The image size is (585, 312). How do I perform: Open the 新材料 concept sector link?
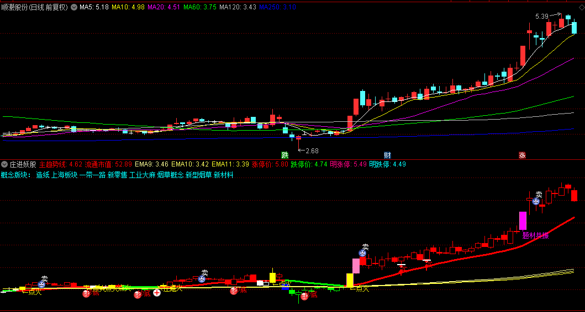pyautogui.click(x=224, y=175)
